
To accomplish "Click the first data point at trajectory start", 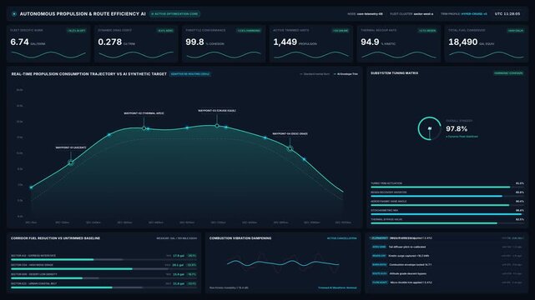I will coord(32,187).
